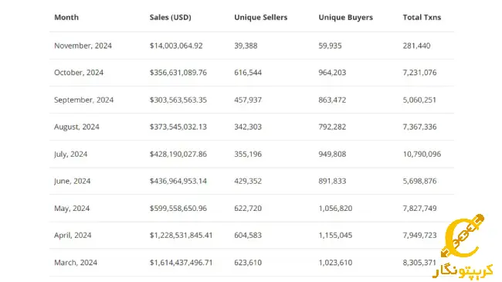Select the October, 2024 month cell
Viewport: 502px width, 282px height.
tap(79, 73)
